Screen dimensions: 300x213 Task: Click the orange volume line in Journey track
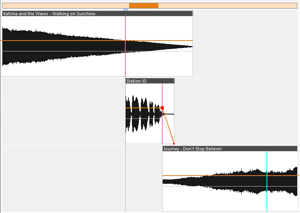click(231, 176)
